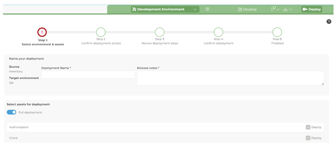
Task: Toggle the Client Deploy checkbox
Action: (x=308, y=138)
